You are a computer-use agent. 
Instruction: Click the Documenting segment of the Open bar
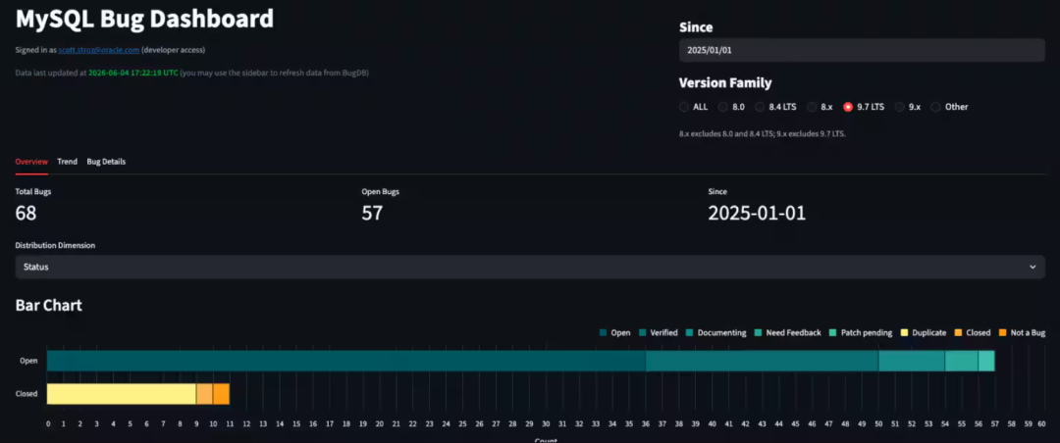point(911,361)
